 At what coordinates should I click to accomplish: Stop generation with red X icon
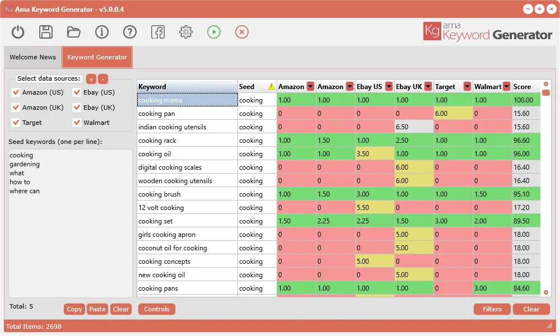click(x=242, y=32)
